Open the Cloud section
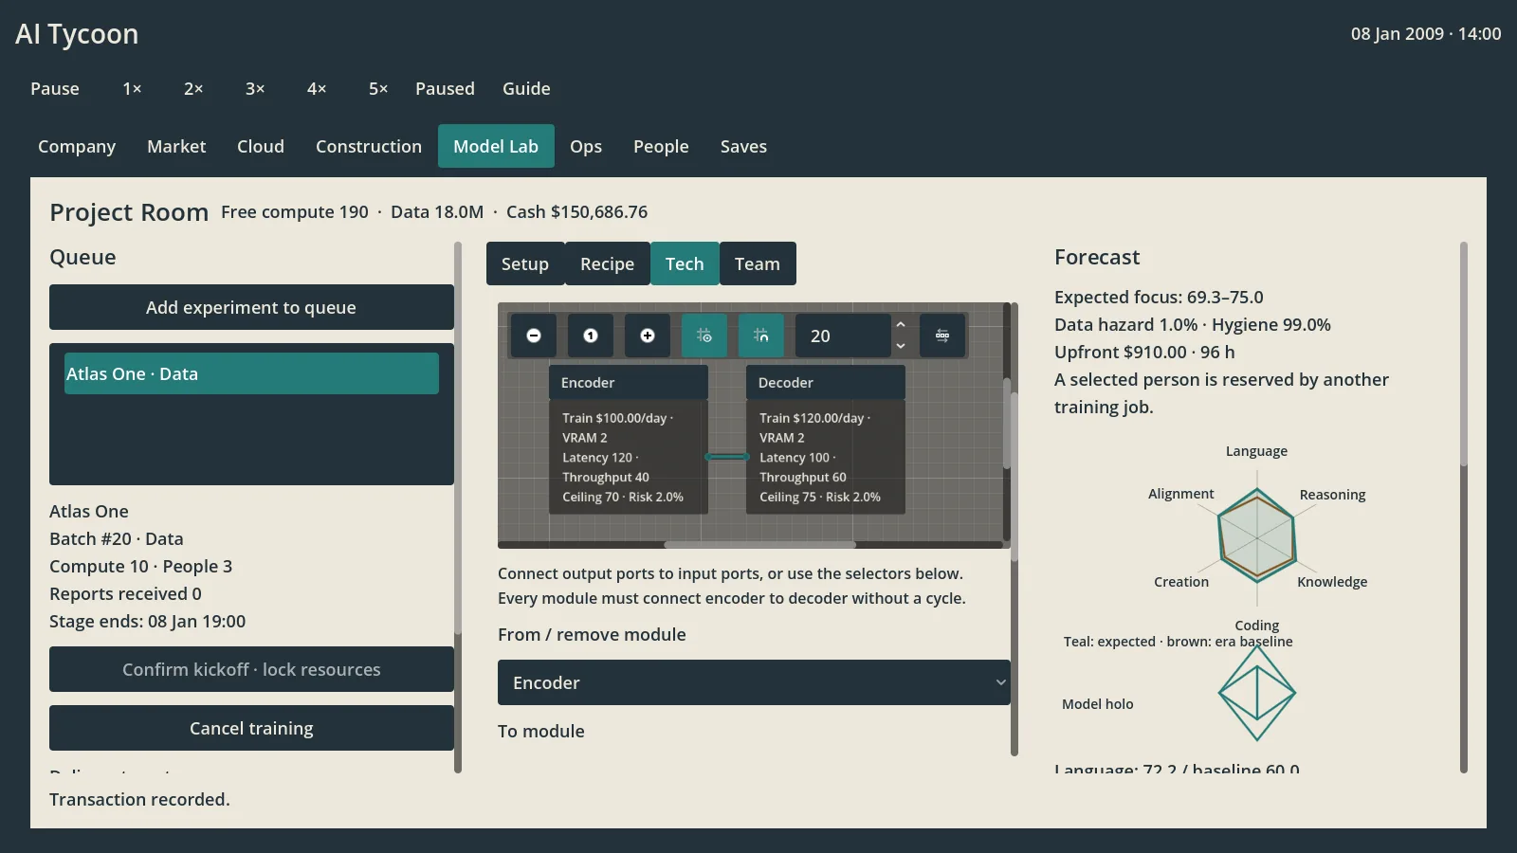The image size is (1517, 853). pos(261,146)
